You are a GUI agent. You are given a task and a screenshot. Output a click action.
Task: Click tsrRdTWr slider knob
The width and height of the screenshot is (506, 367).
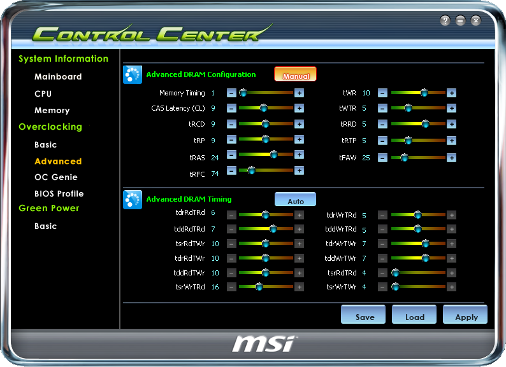[x=265, y=244]
